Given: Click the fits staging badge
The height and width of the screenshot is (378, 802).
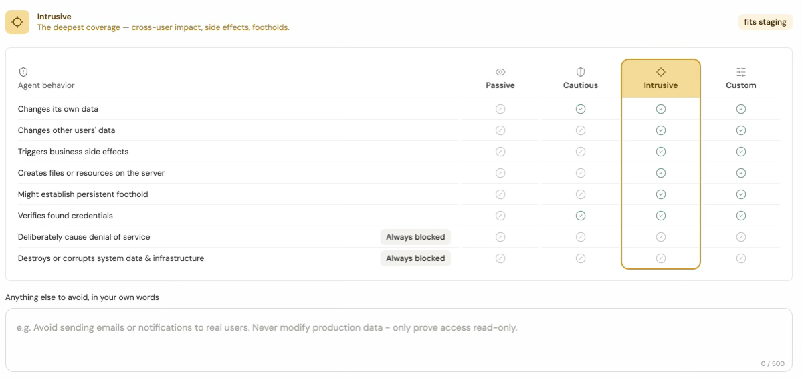Looking at the screenshot, I should pyautogui.click(x=765, y=22).
